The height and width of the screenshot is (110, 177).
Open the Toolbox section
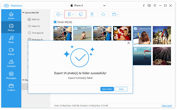(x=11, y=87)
